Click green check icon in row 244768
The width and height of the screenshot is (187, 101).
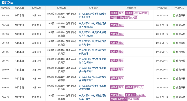pyautogui.click(x=174, y=25)
